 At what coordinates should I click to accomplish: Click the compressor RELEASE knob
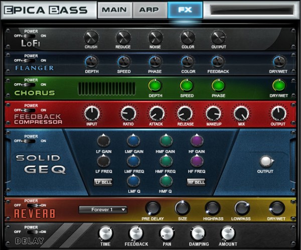(x=185, y=113)
